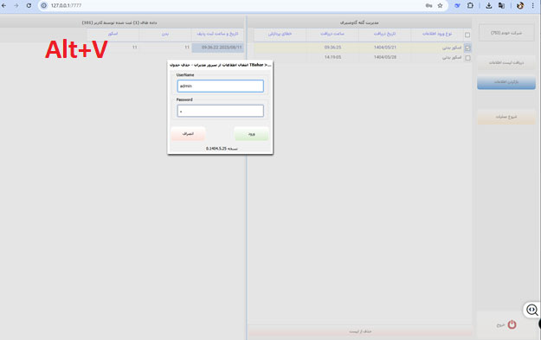
Task: View site information icon beside the address
Action: pyautogui.click(x=44, y=5)
